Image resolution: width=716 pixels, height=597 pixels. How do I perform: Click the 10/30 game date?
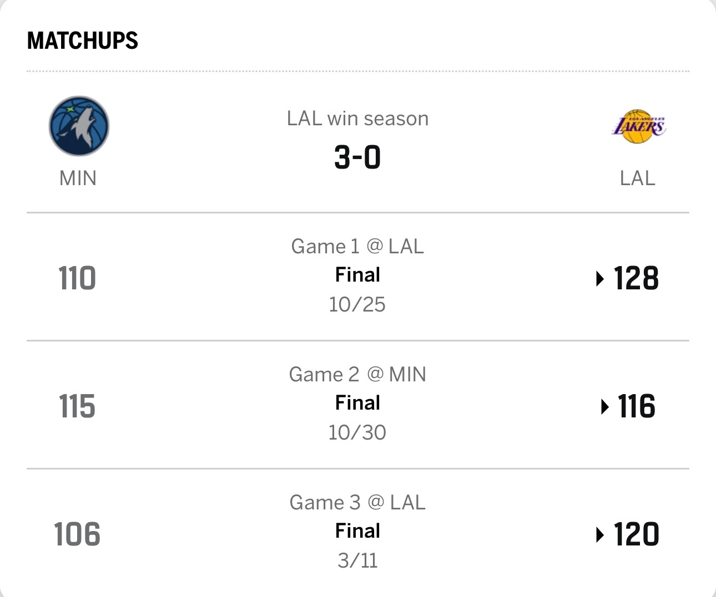click(x=357, y=432)
